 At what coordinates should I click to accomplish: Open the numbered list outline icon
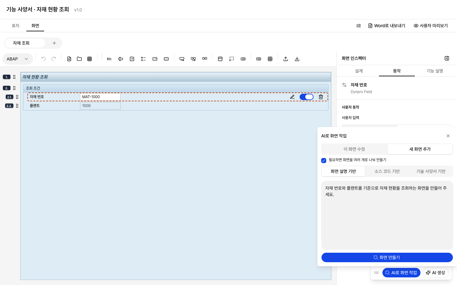(x=359, y=26)
